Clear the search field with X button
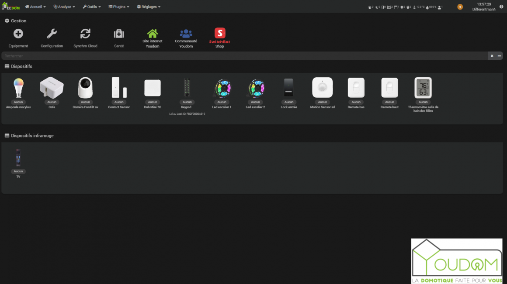 492,56
